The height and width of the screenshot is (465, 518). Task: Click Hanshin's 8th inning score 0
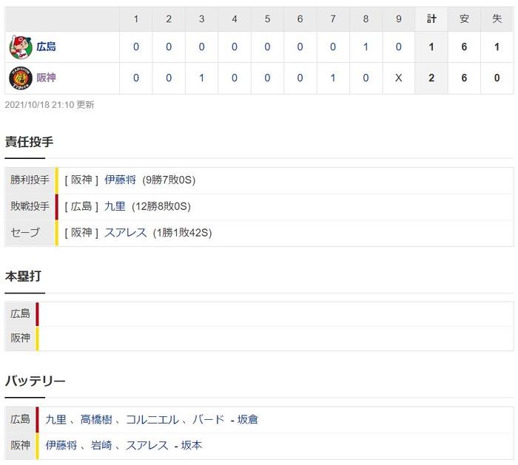(366, 78)
